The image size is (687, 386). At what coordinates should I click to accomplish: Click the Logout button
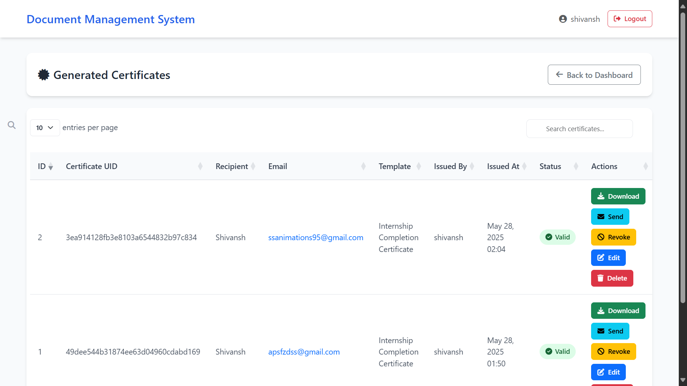(630, 19)
